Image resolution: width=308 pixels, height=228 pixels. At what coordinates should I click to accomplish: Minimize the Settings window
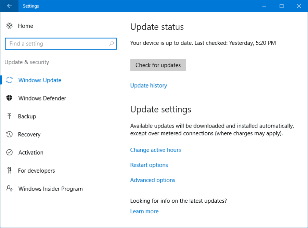pyautogui.click(x=264, y=6)
